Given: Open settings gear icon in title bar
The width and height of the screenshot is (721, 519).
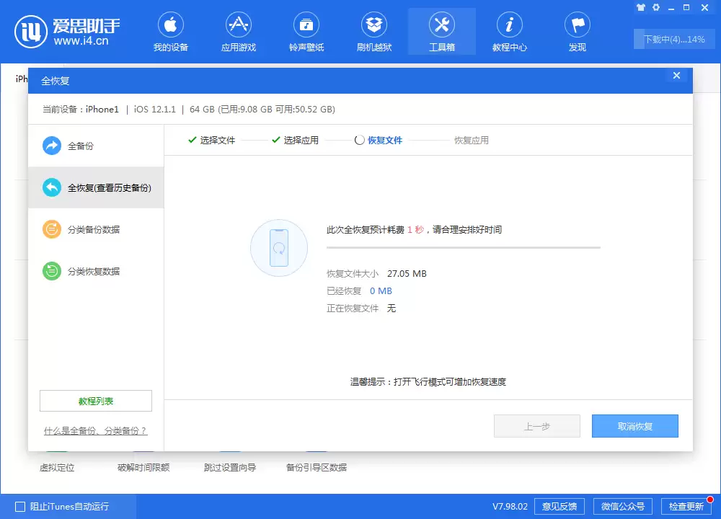Looking at the screenshot, I should click(x=656, y=7).
